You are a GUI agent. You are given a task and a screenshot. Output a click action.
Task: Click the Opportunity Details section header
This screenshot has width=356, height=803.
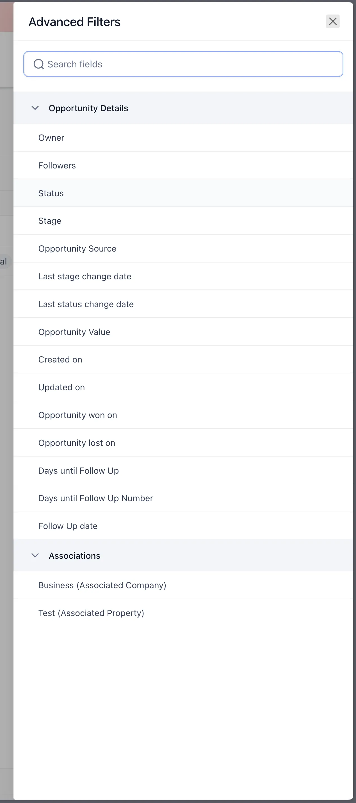(183, 108)
